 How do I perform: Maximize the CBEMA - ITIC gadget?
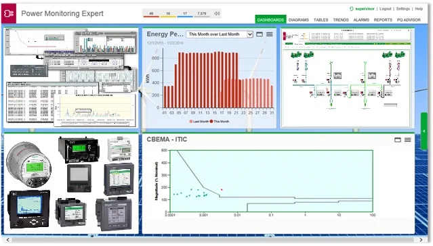tap(398, 140)
